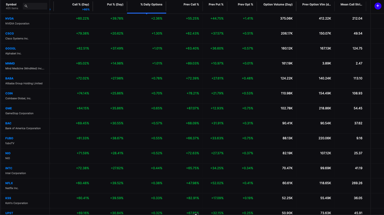
Task: Click Netflix Inc. company name
Action: (x=12, y=188)
